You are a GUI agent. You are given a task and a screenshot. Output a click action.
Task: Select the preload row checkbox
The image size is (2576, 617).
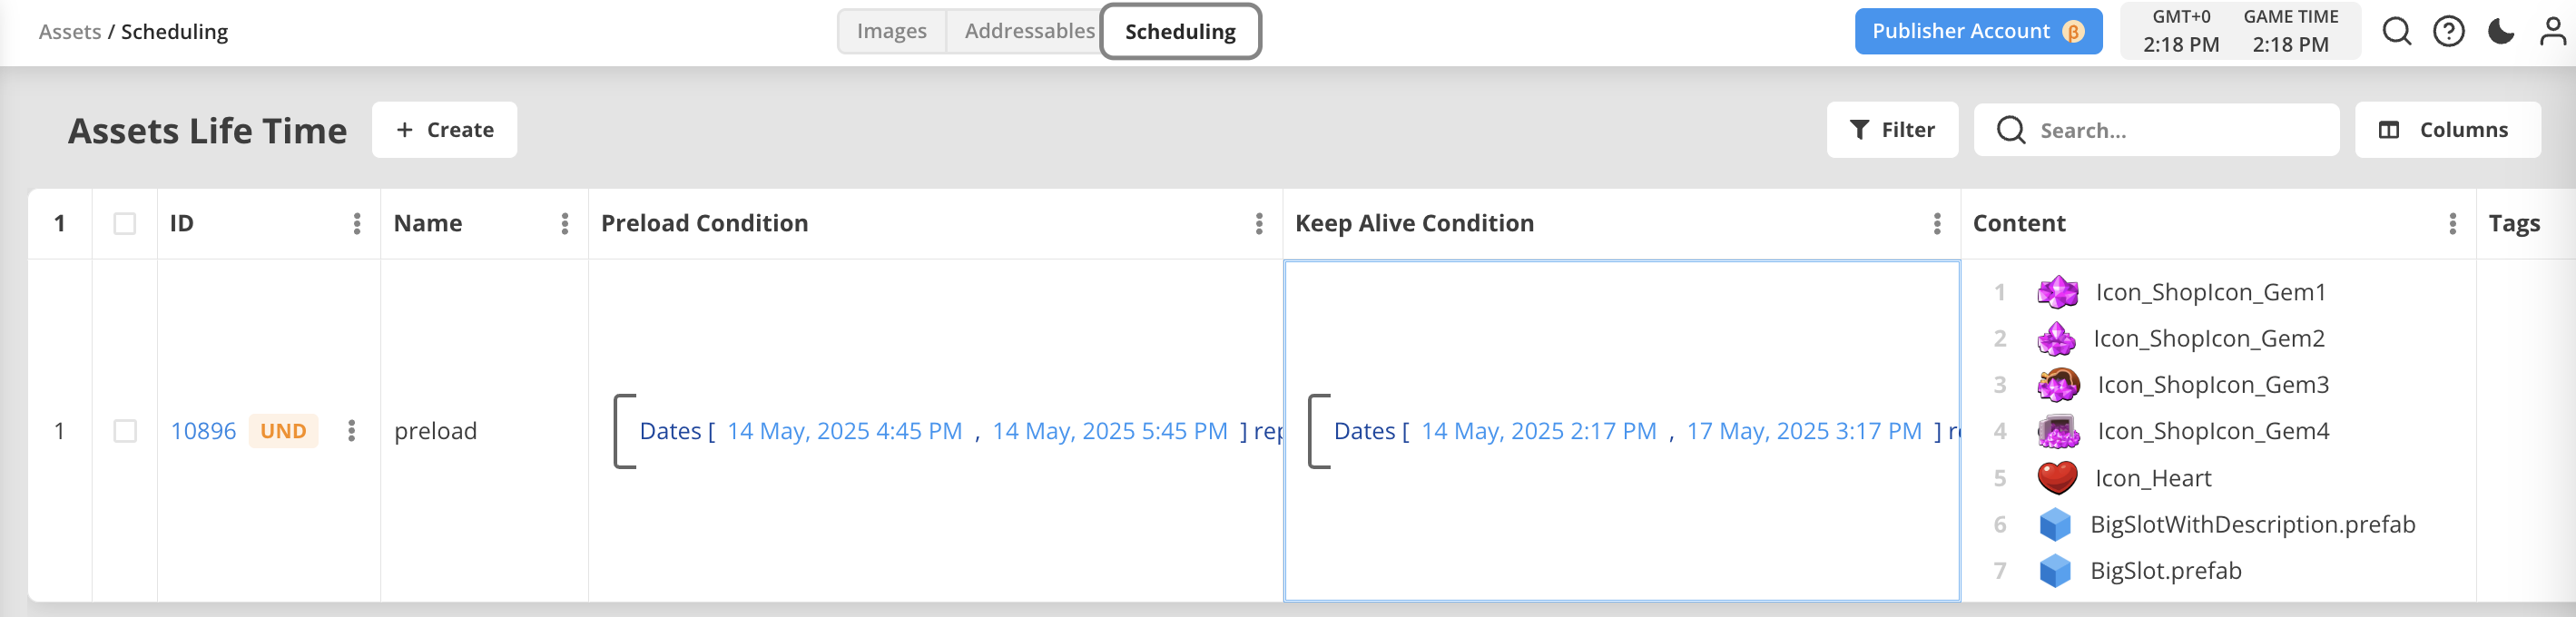125,431
